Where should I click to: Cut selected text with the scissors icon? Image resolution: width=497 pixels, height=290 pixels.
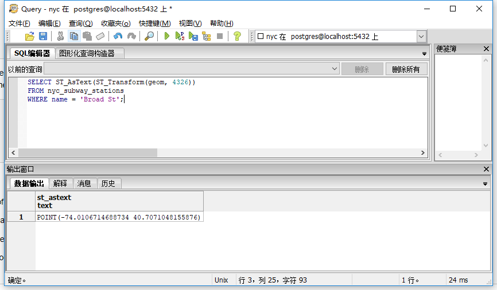[60, 37]
